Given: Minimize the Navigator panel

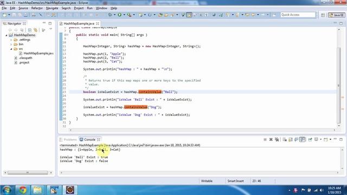Looking at the screenshot, I should click(44, 23).
